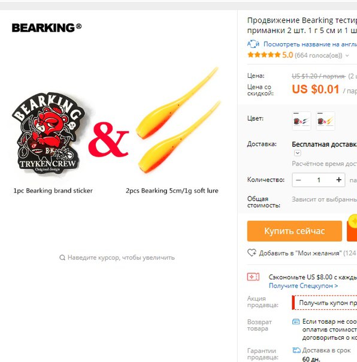Select the first color variant thumbnail
The image size is (357, 362).
tap(301, 121)
